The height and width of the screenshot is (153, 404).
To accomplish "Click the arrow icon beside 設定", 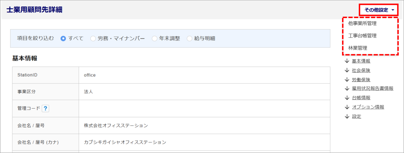I will tap(346, 116).
